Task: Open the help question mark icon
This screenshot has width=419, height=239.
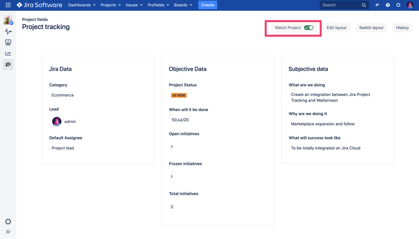Action: (x=388, y=5)
